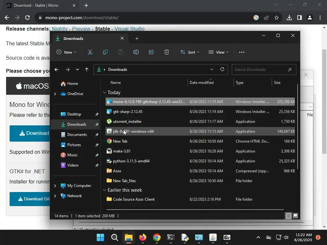Go back using Explorer back arrow
This screenshot has height=245, width=327.
pos(57,70)
